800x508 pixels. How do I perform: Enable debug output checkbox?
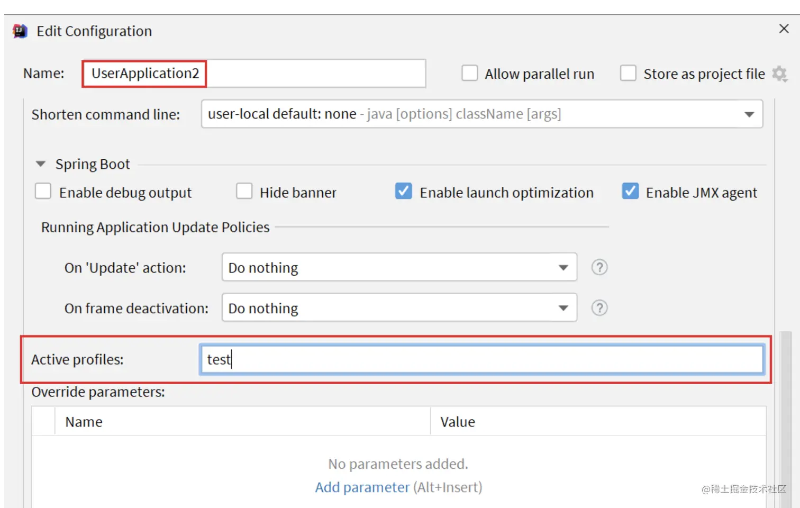click(x=43, y=192)
